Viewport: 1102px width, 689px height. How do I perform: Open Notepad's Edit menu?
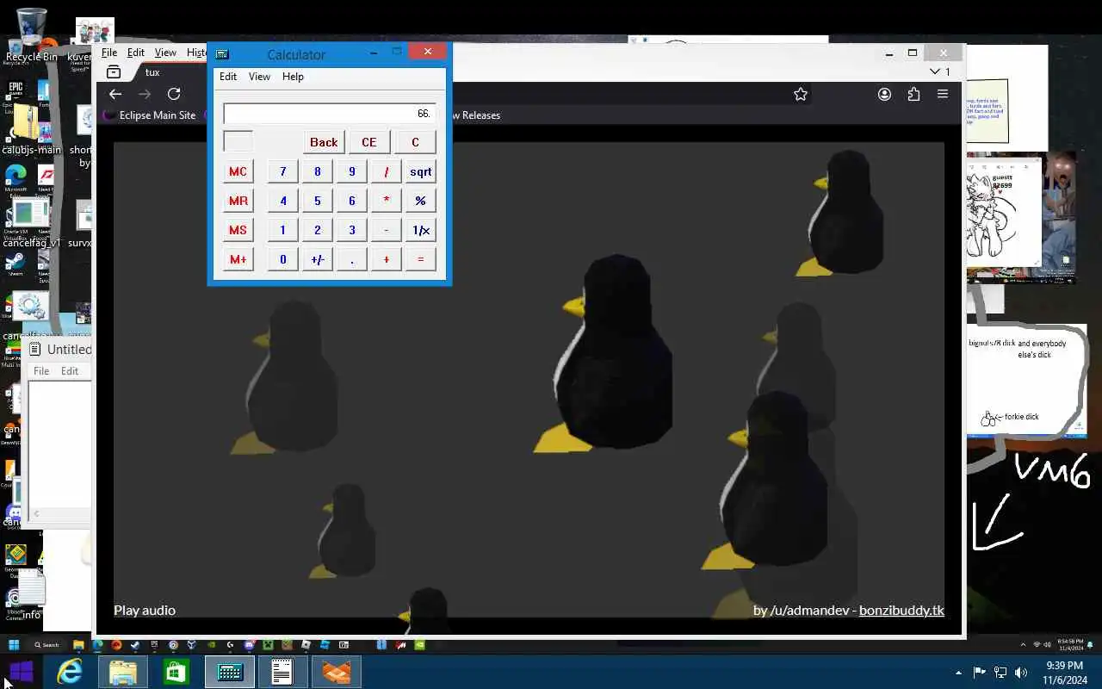pos(70,371)
